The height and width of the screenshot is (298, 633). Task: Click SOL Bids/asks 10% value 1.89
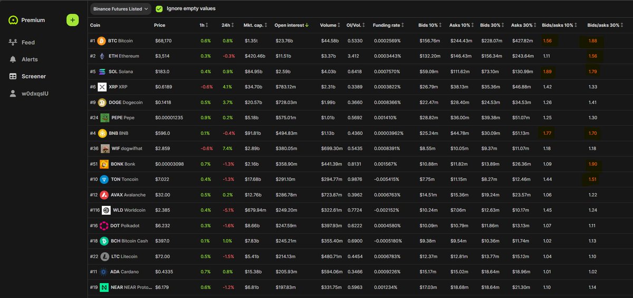(547, 71)
